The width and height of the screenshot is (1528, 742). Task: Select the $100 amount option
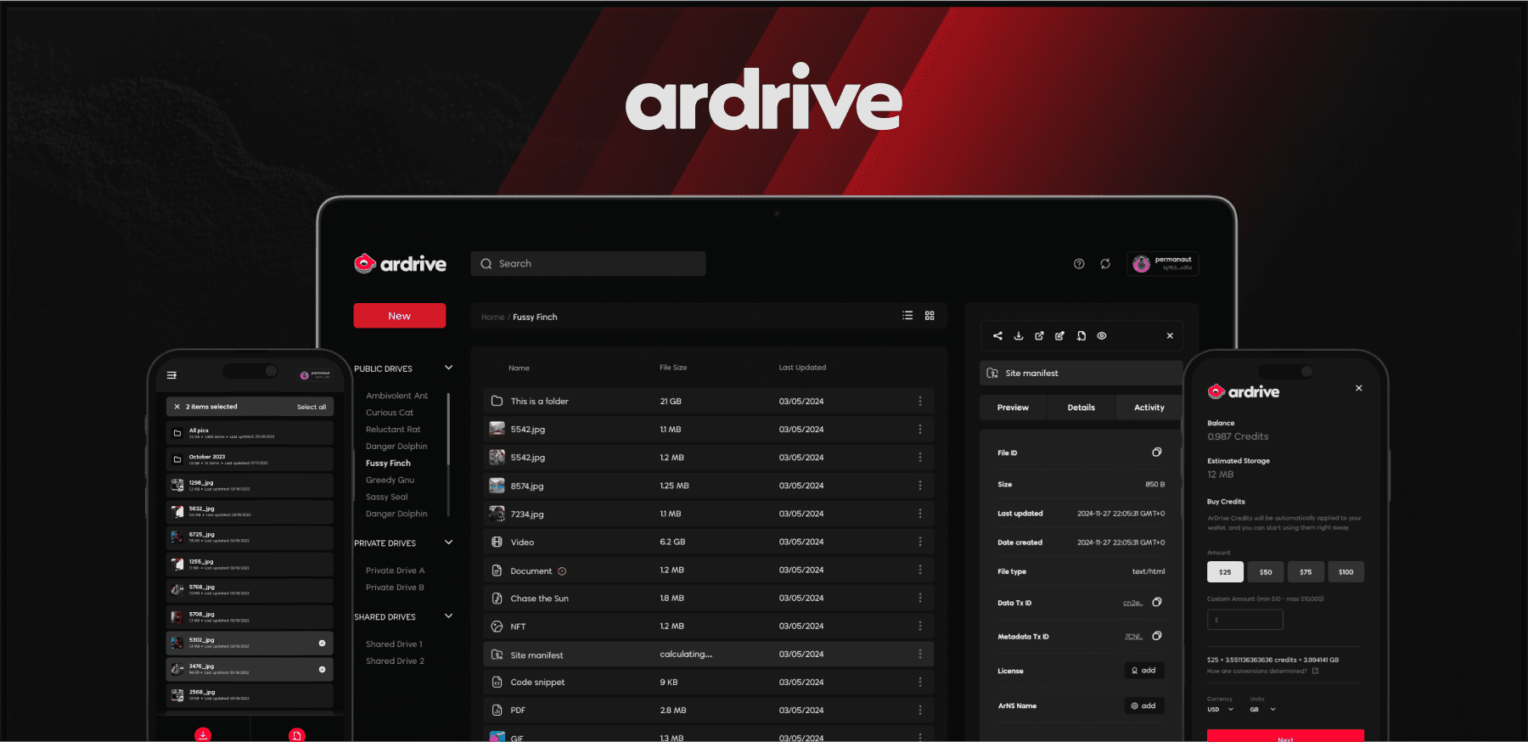click(1345, 572)
